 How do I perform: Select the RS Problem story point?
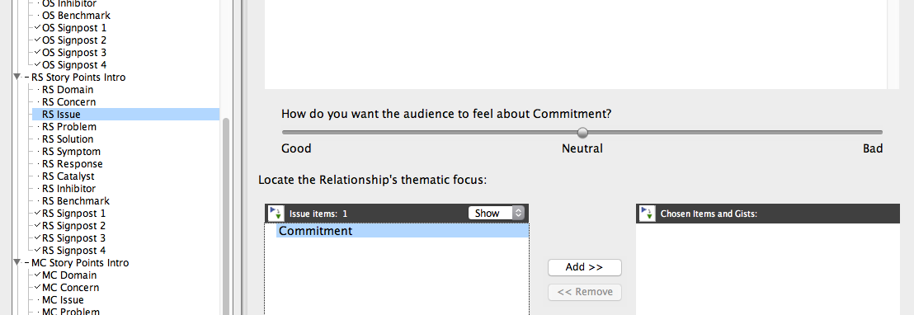69,127
